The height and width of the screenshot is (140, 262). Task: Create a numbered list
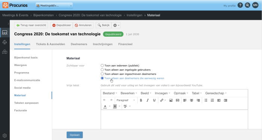(x=212, y=100)
